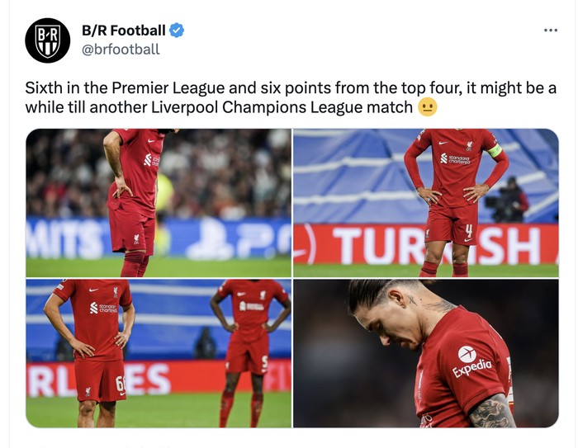Click the Standard Chartered logo on captain's shirt
The image size is (578, 448).
pos(455,158)
